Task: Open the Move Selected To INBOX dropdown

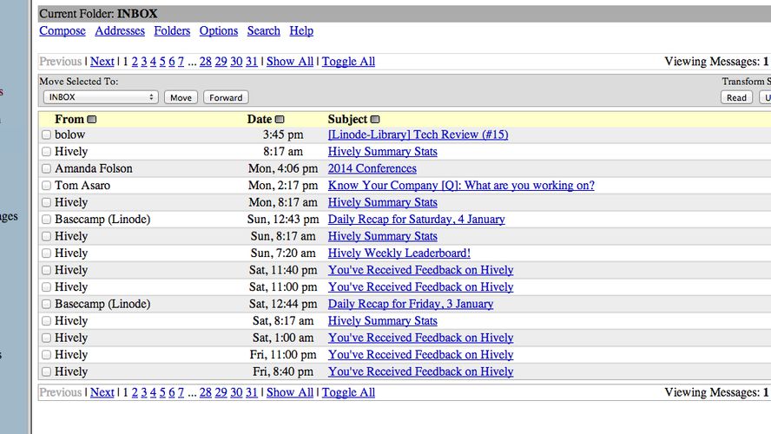Action: [101, 97]
